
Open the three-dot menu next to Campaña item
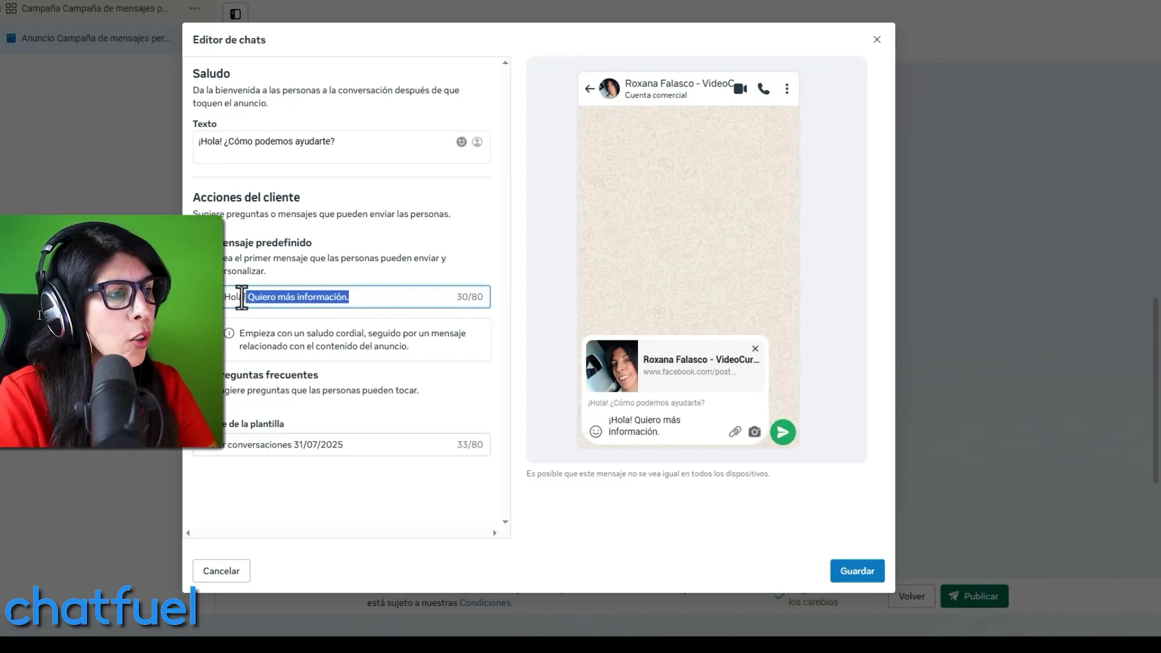[194, 8]
